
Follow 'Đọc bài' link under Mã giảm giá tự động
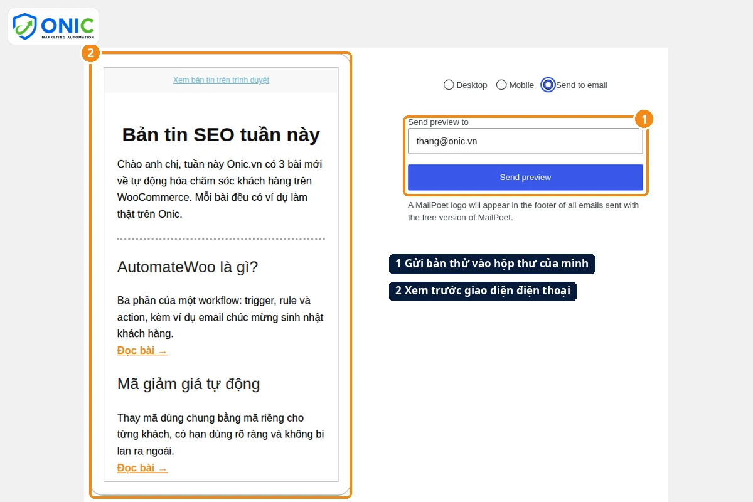click(x=142, y=468)
